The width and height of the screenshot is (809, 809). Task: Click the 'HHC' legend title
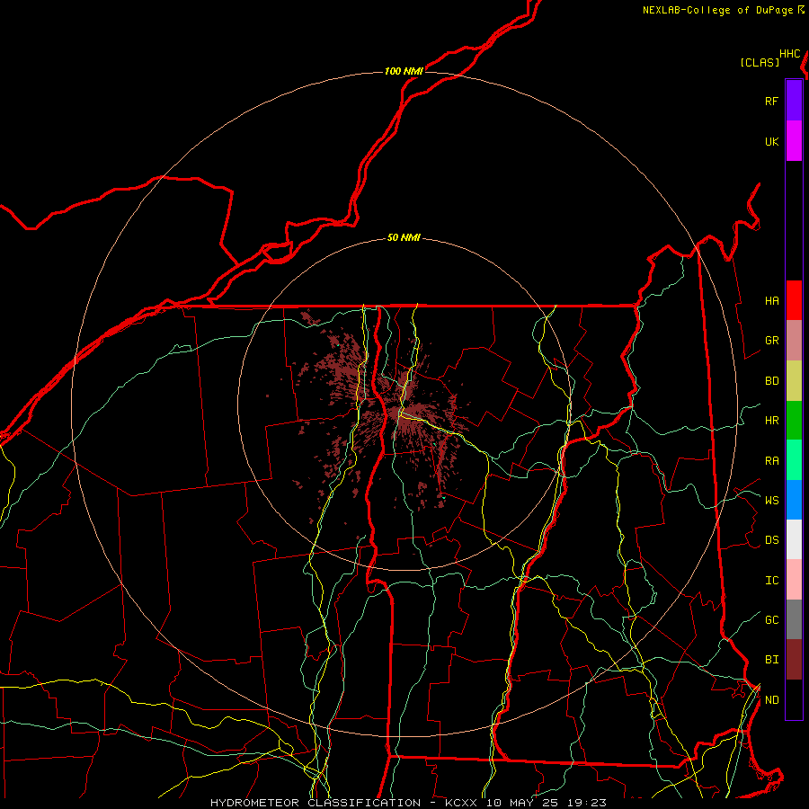pos(789,54)
